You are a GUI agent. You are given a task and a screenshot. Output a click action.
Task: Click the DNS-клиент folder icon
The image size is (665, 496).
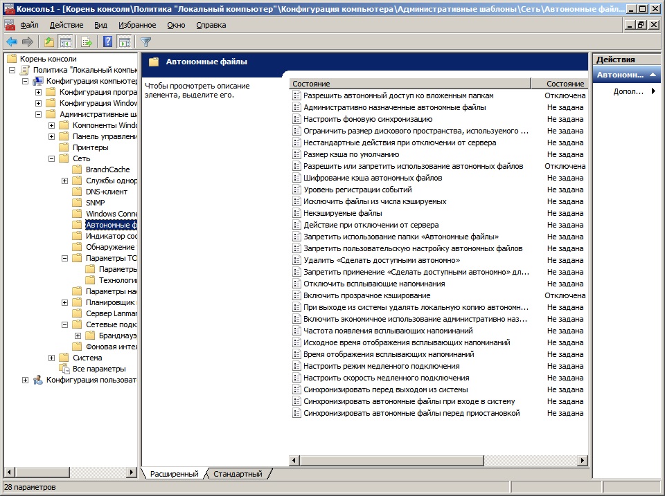point(77,192)
